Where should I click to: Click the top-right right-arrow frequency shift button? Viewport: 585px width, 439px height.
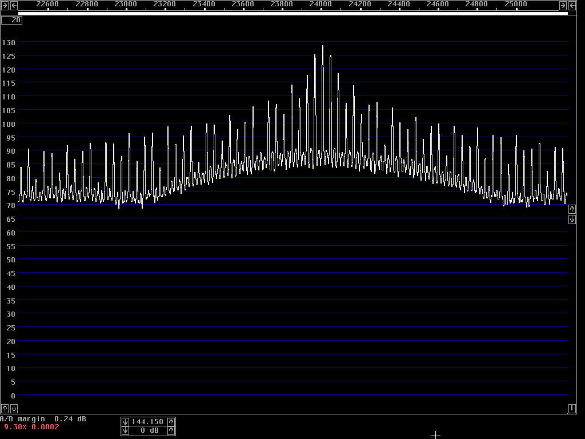563,5
